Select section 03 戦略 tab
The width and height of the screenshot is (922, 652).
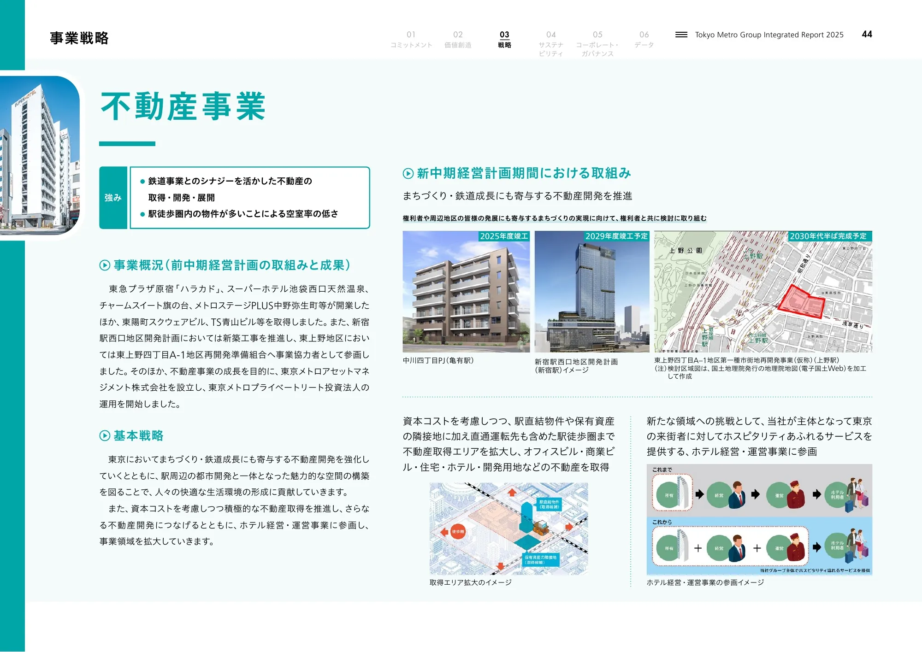tap(504, 40)
